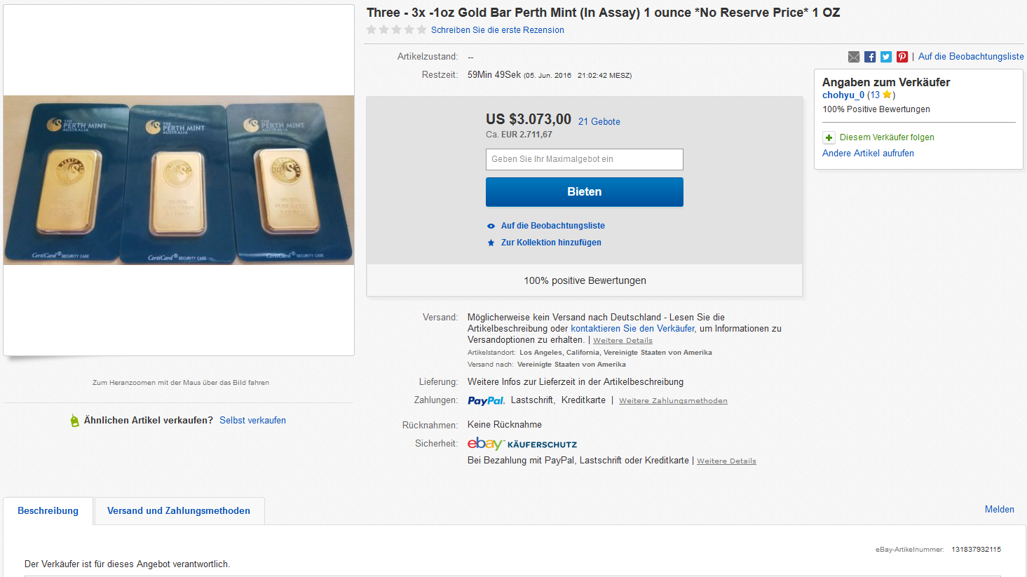Viewport: 1027px width, 577px height.
Task: Click the eye icon for the watchlist
Action: (x=491, y=226)
